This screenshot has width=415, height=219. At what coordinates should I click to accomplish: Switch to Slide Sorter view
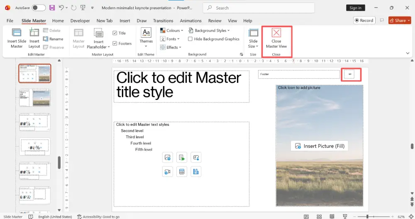pyautogui.click(x=319, y=217)
